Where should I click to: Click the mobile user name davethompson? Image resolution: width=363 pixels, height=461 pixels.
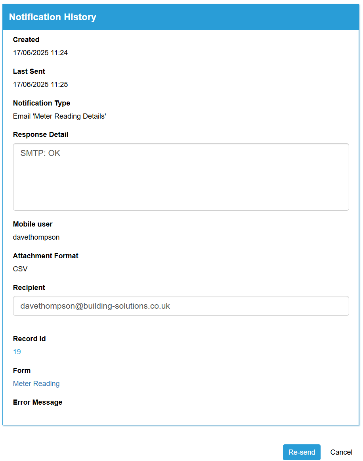pos(36,237)
